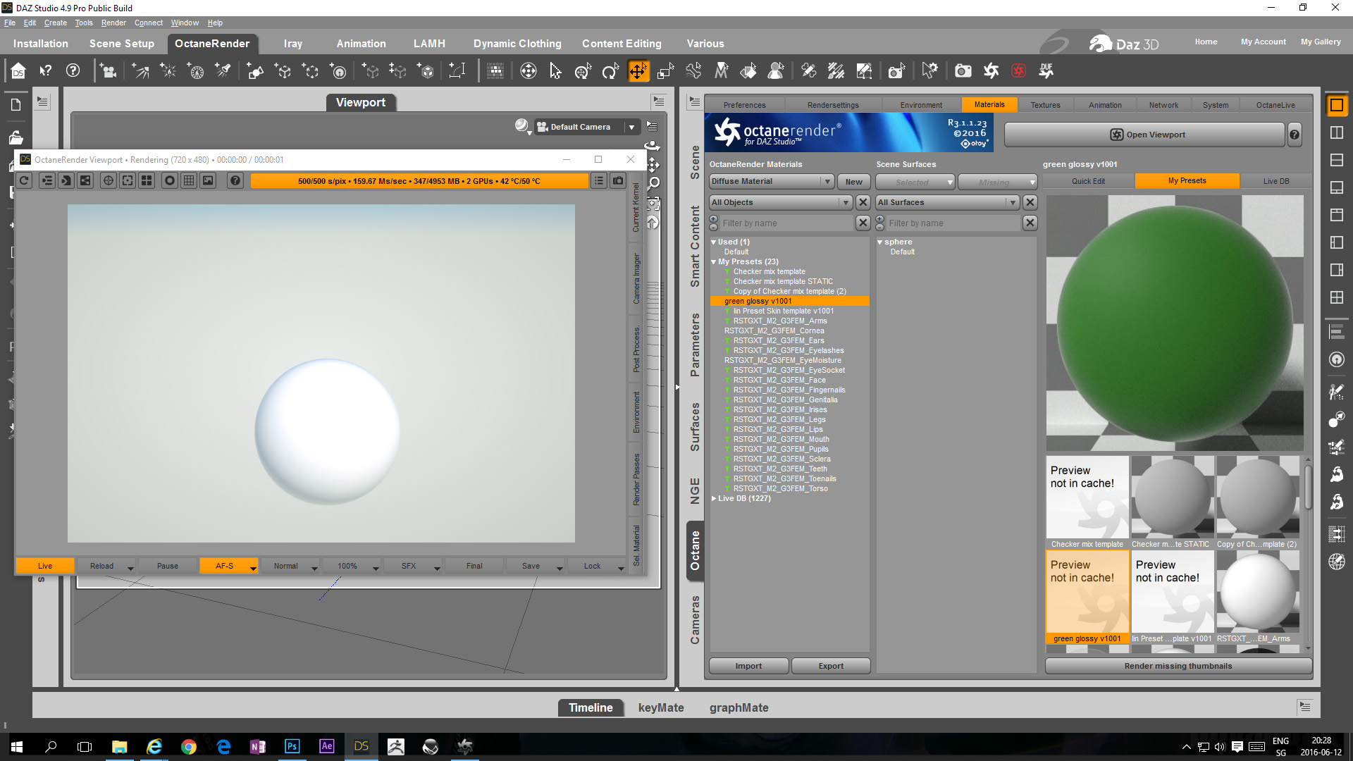Open the Render menu
Image resolution: width=1353 pixels, height=761 pixels.
113,23
